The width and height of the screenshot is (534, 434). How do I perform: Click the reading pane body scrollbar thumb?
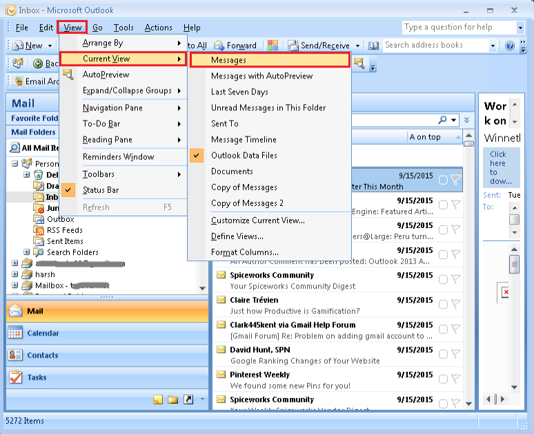tap(514, 264)
